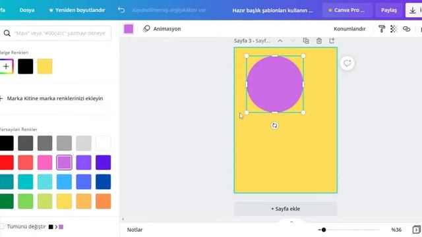Open the page grid view icon
Screen dimensions: 422x237
416,230
